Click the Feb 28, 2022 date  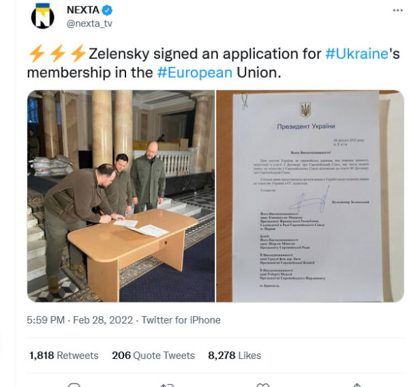103,320
